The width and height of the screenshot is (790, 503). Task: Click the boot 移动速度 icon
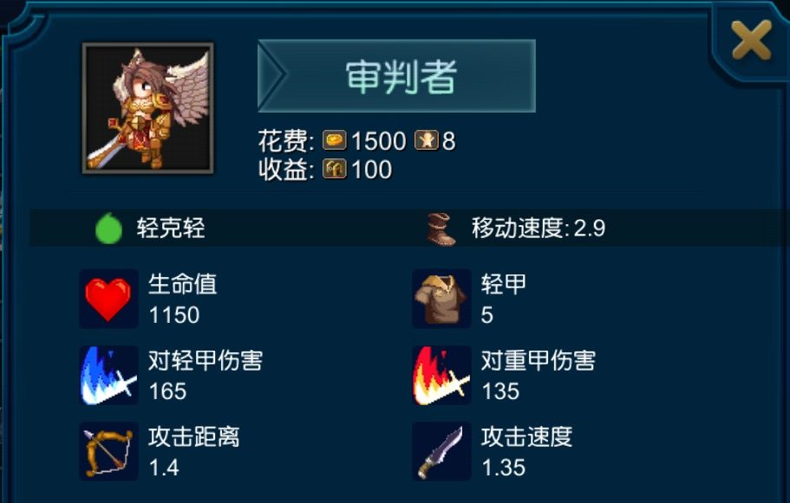(x=441, y=229)
